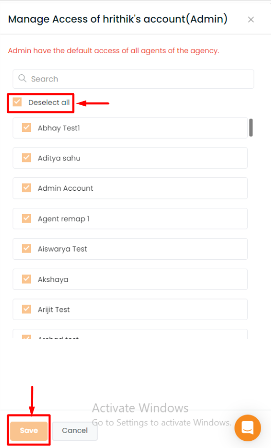This screenshot has width=271, height=448.
Task: Click the Deselect all label text
Action: point(49,102)
